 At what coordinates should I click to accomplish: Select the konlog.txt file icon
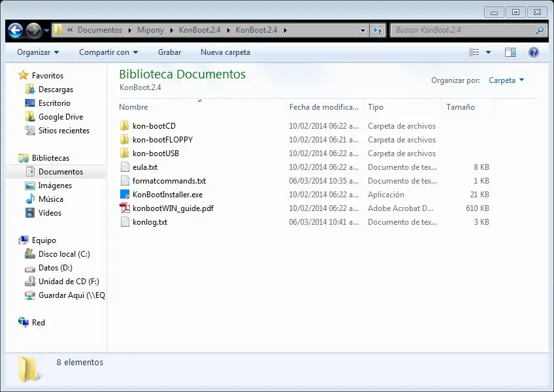tap(125, 222)
